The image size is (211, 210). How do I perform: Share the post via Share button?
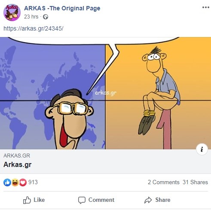157,200
